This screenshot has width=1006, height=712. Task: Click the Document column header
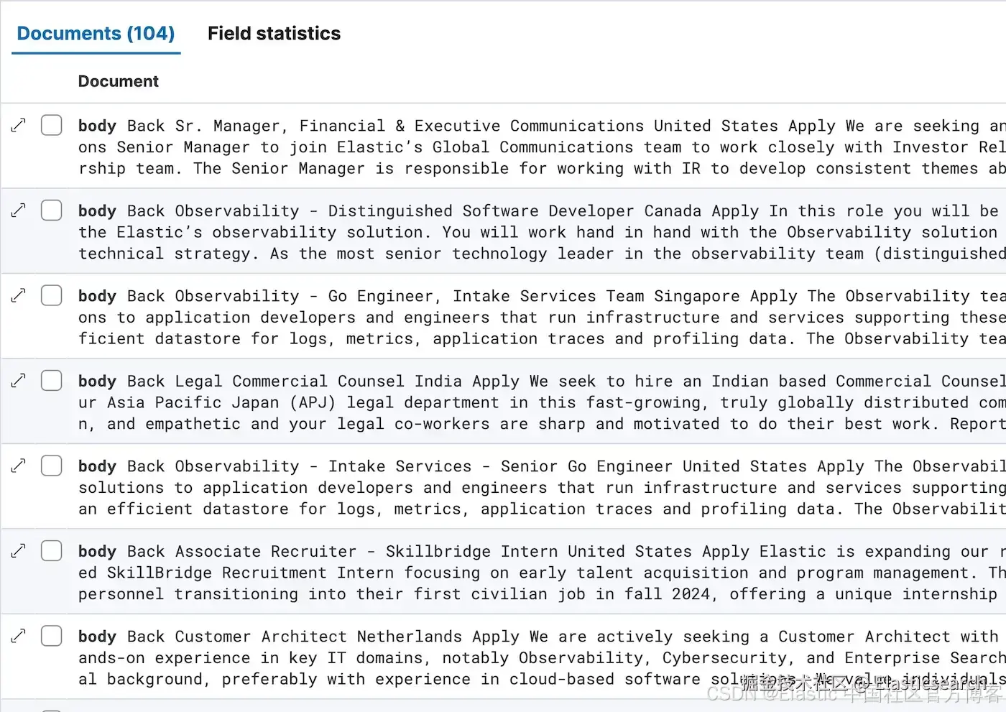[x=118, y=81]
